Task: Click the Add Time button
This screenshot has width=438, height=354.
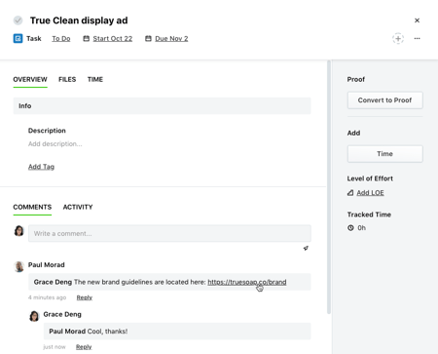Action: pyautogui.click(x=384, y=154)
